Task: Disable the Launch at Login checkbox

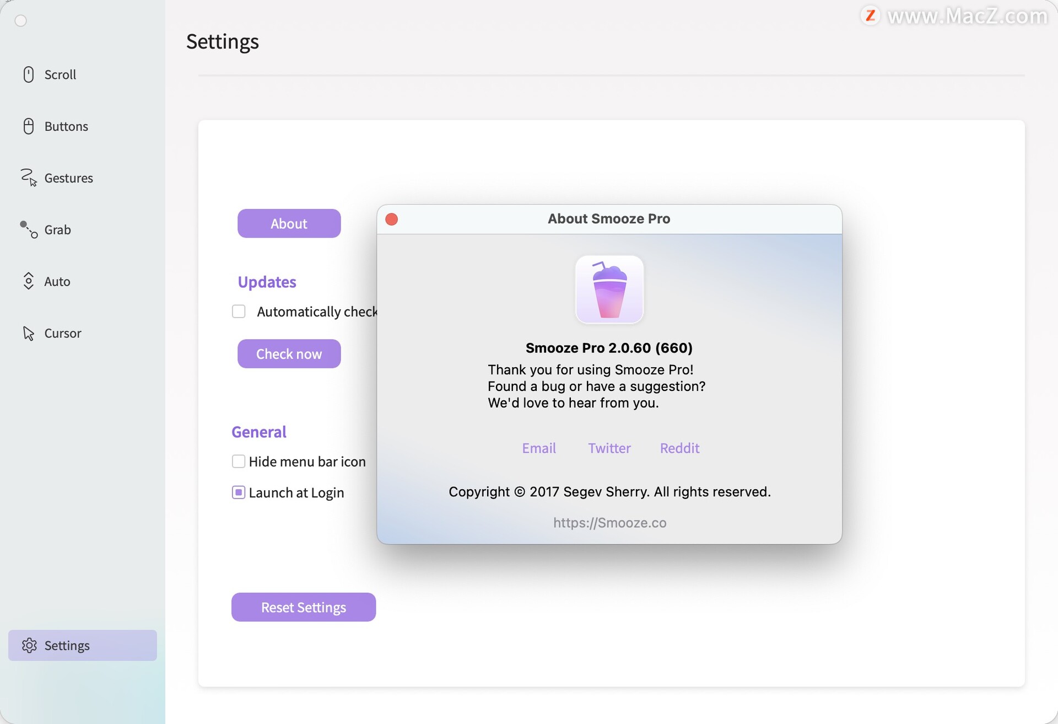Action: (x=239, y=492)
